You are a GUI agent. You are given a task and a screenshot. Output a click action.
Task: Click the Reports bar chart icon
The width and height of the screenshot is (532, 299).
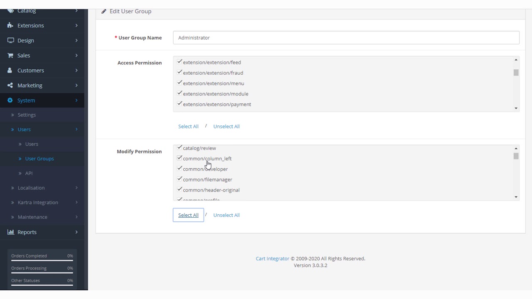(x=10, y=232)
